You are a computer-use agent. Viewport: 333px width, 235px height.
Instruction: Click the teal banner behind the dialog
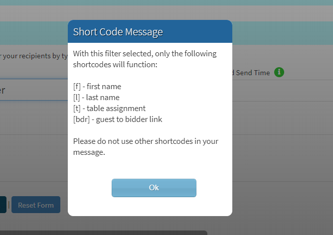pyautogui.click(x=283, y=33)
